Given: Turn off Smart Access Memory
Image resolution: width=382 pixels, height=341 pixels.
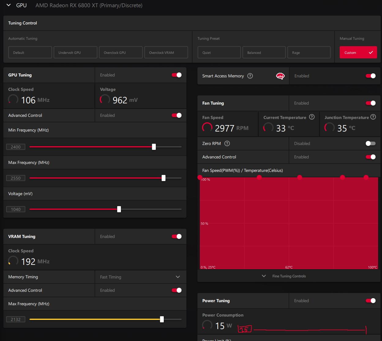Looking at the screenshot, I should [x=371, y=76].
